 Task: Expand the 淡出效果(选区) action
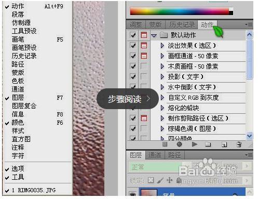pyautogui.click(x=162, y=46)
